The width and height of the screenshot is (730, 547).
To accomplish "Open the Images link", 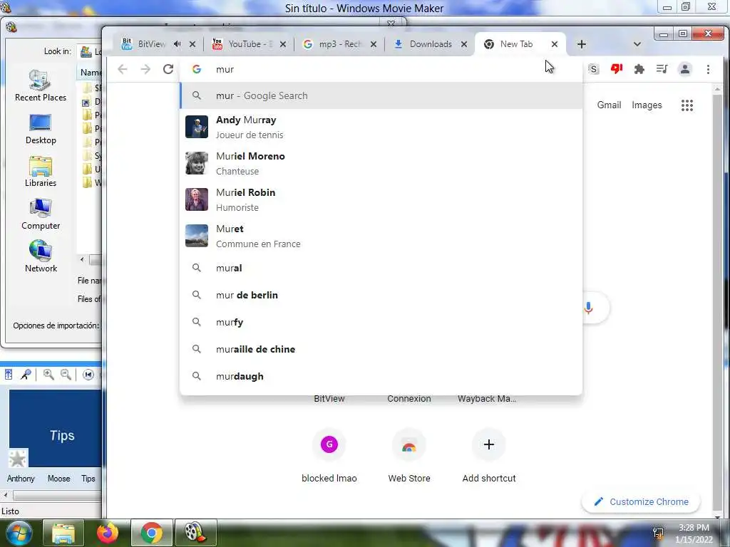I will 647,105.
